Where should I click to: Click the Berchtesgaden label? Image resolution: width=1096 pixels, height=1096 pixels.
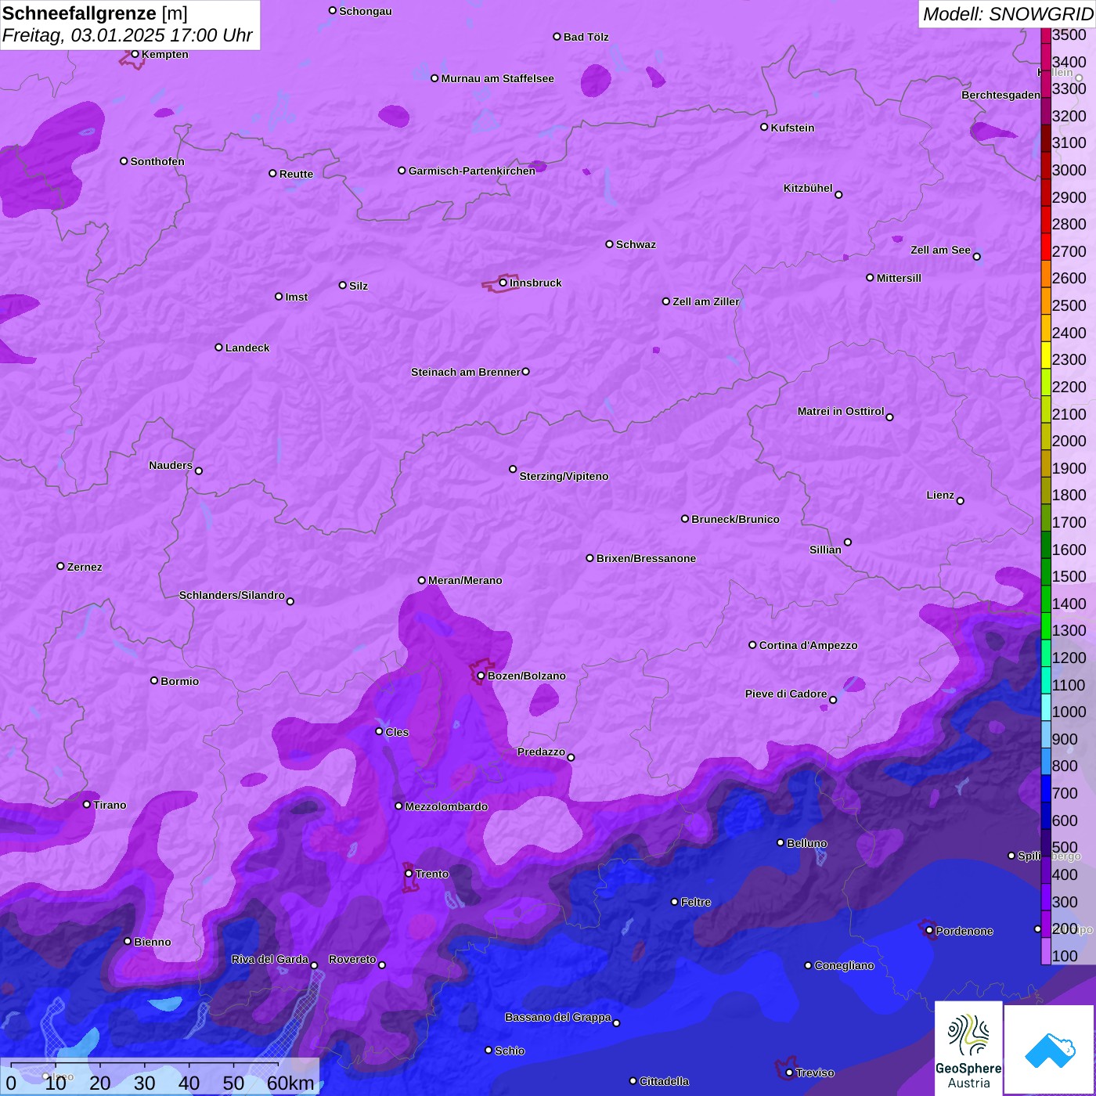1001,95
